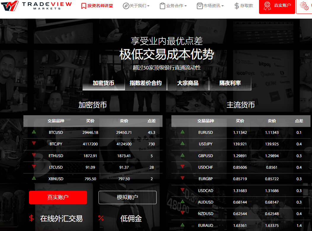
Task: Select the 大宗商品 tab
Action: pyautogui.click(x=188, y=83)
